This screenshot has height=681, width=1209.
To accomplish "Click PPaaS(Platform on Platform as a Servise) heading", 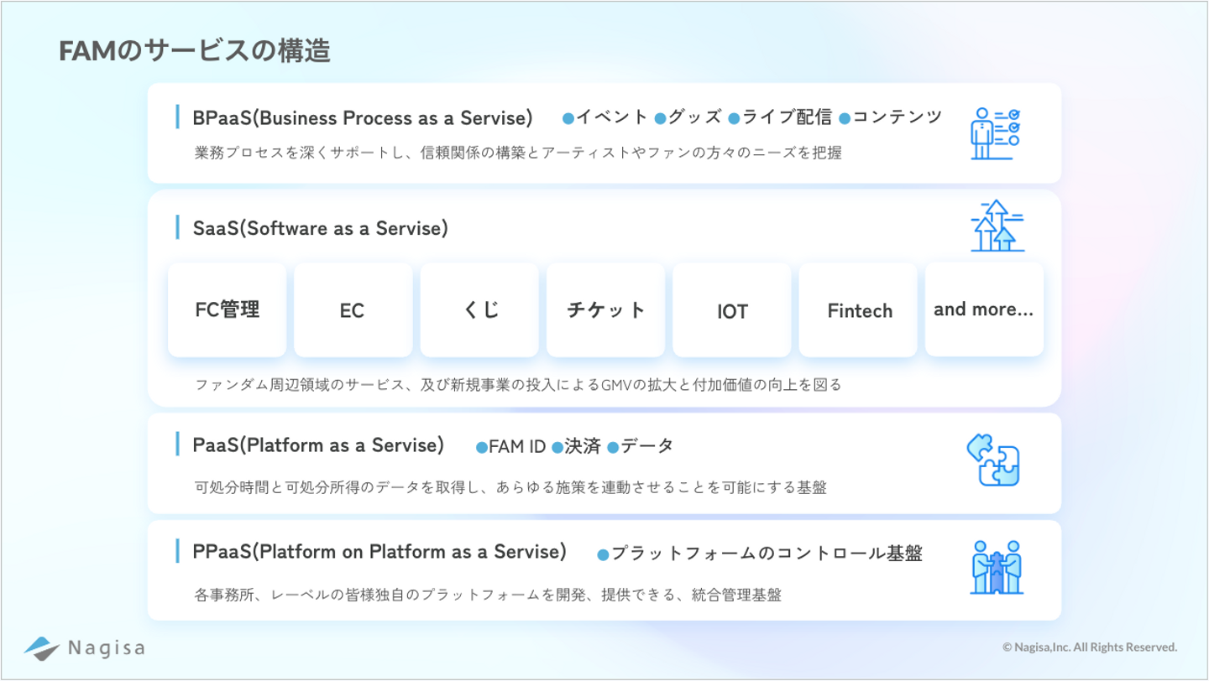I will pos(379,552).
